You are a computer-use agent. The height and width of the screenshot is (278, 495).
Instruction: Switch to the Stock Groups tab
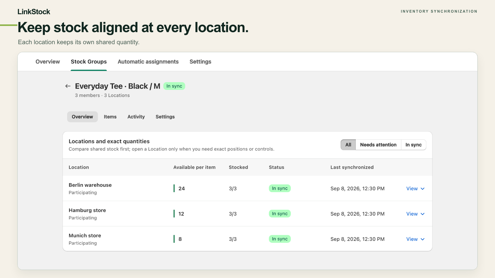point(89,62)
